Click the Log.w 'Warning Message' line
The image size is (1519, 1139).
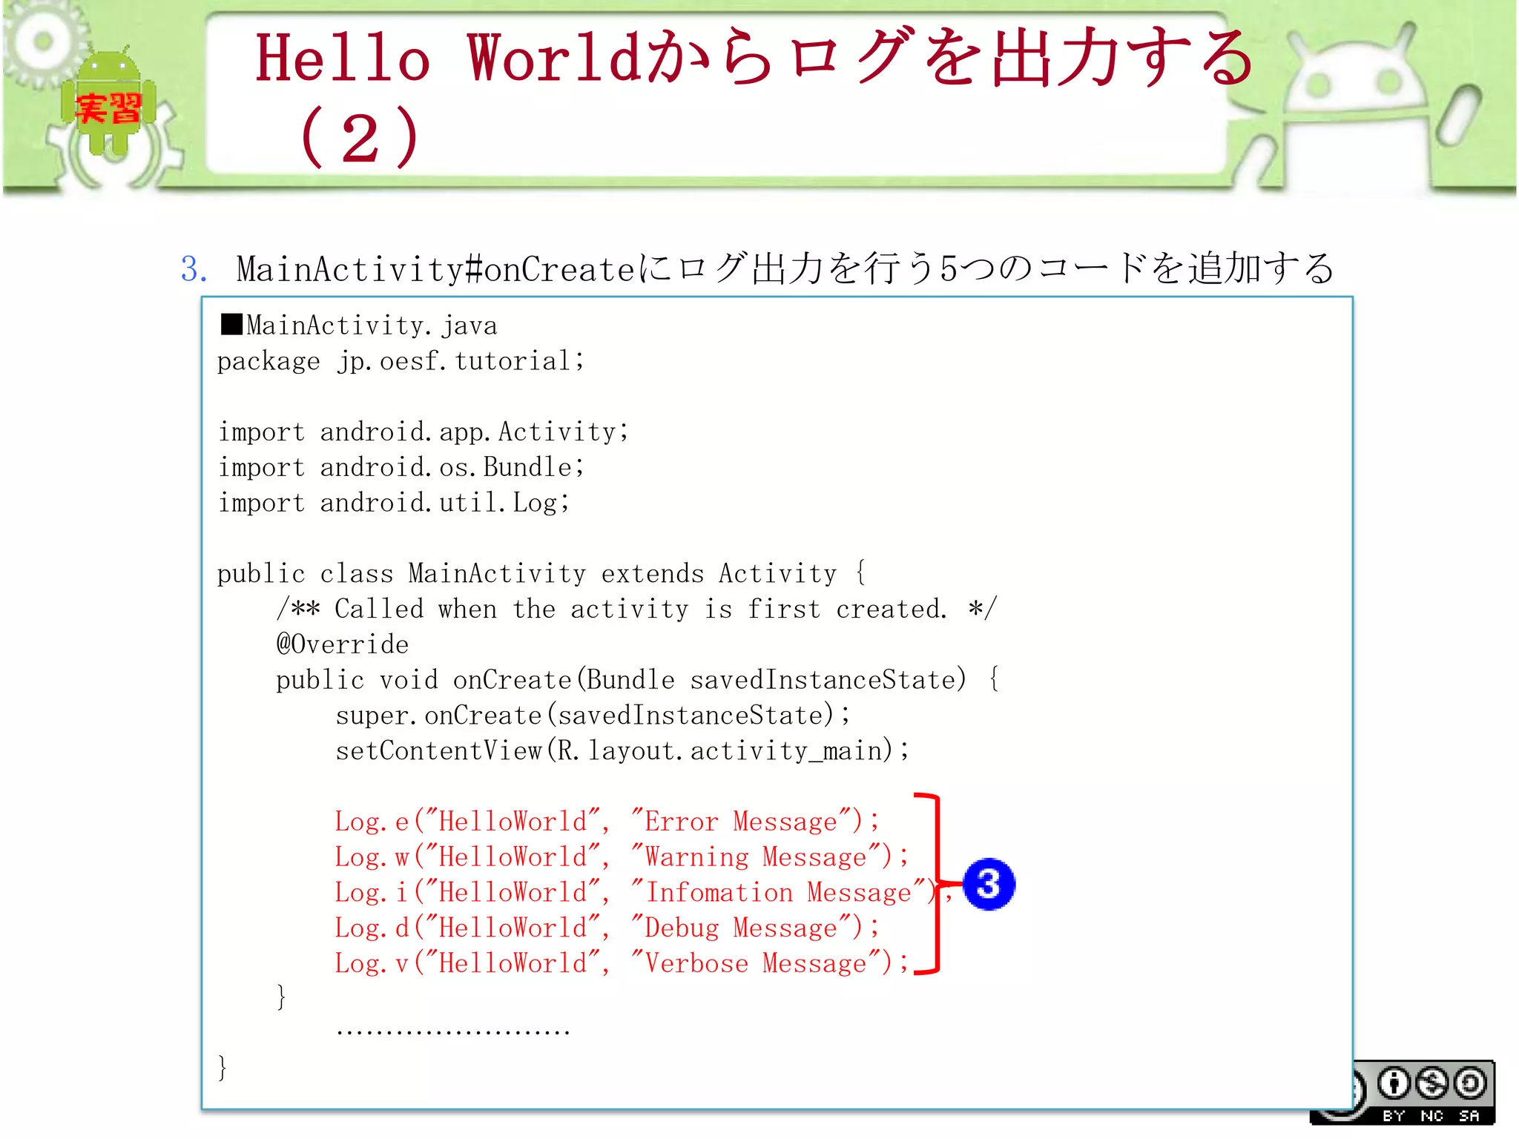[x=622, y=857]
